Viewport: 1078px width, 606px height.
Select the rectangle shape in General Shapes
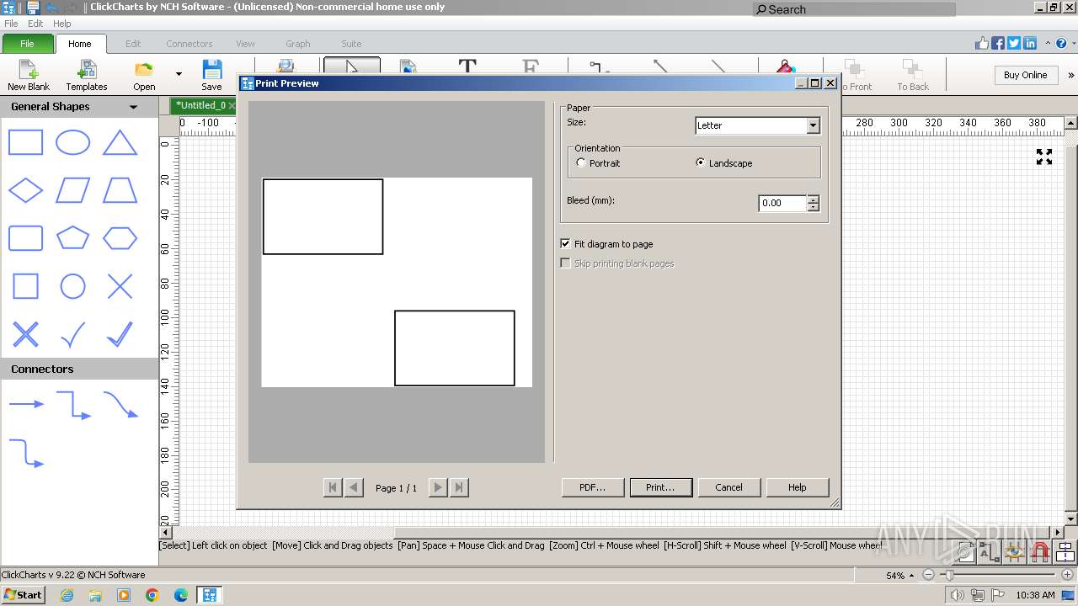click(x=25, y=143)
